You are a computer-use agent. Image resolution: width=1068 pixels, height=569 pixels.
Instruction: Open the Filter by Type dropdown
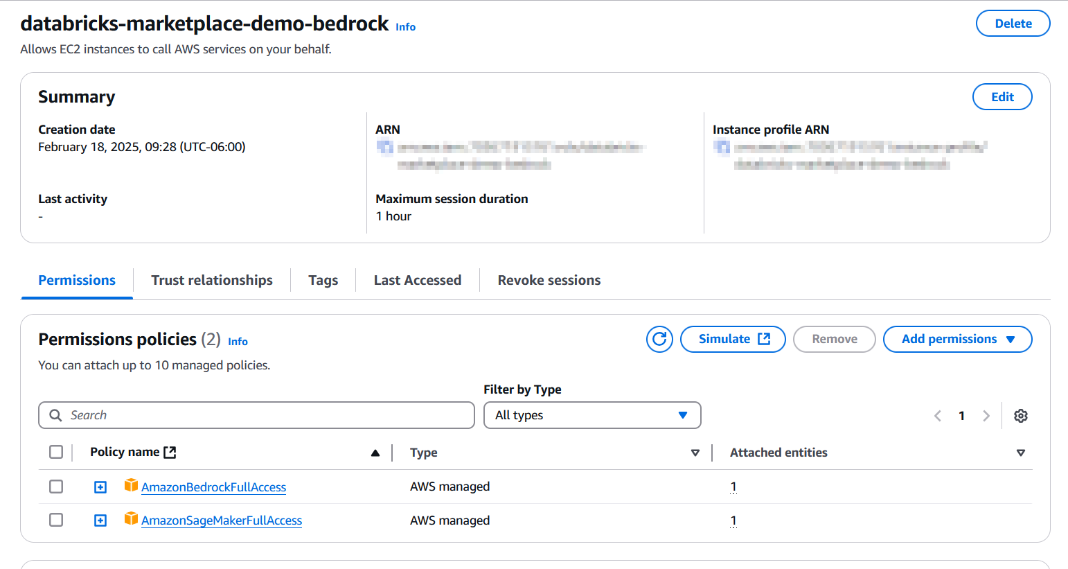pyautogui.click(x=591, y=415)
